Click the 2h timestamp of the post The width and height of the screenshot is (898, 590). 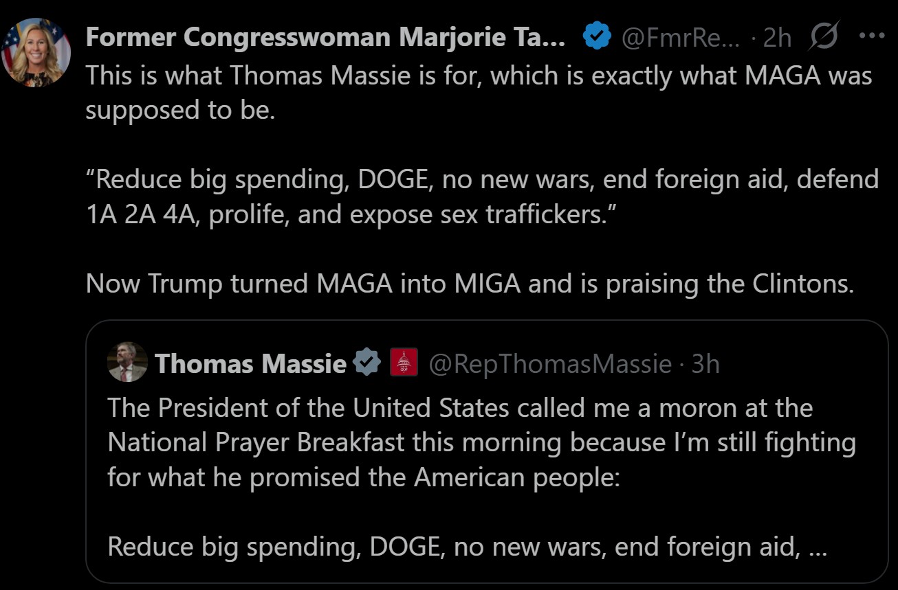[777, 38]
